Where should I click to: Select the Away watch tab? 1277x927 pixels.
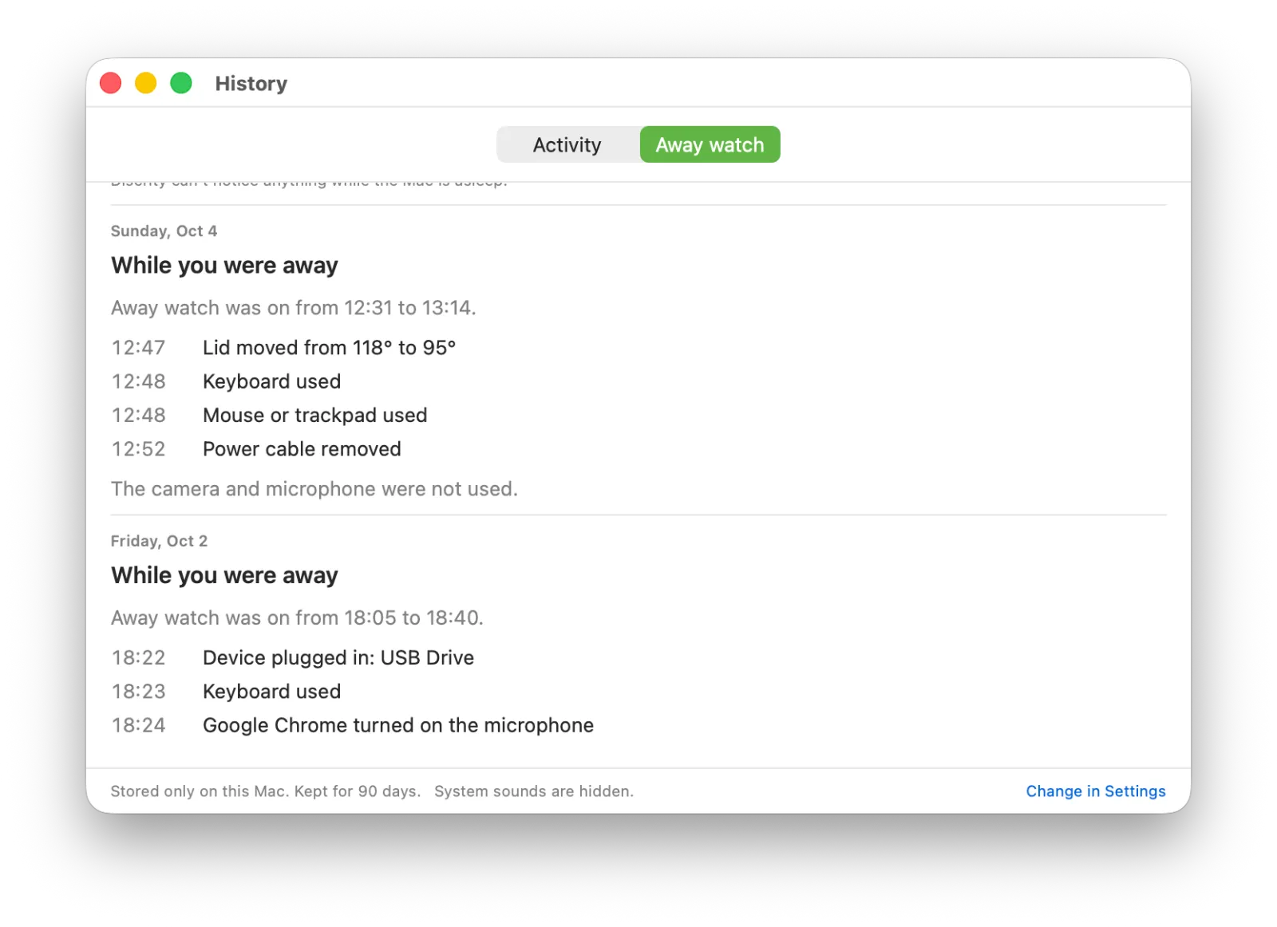tap(710, 144)
